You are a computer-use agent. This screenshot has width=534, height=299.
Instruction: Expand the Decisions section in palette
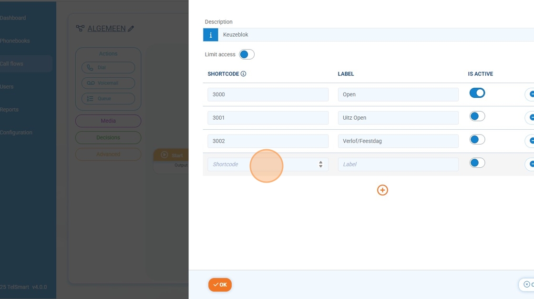[108, 138]
